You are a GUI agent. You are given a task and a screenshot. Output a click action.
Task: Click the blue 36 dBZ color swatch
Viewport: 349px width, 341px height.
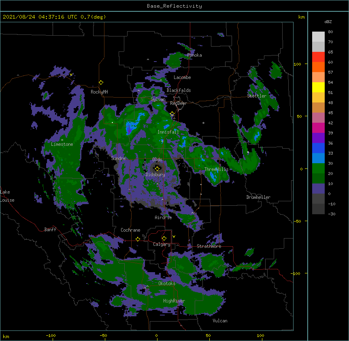318,148
